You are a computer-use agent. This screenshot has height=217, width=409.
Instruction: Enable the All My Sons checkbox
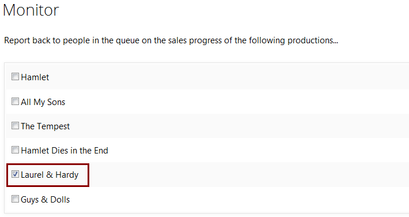(15, 102)
